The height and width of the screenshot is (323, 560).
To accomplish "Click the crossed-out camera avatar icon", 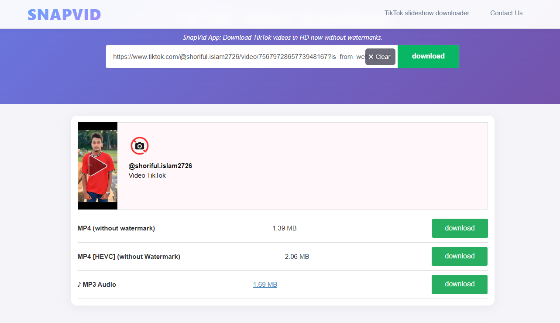I will (140, 146).
